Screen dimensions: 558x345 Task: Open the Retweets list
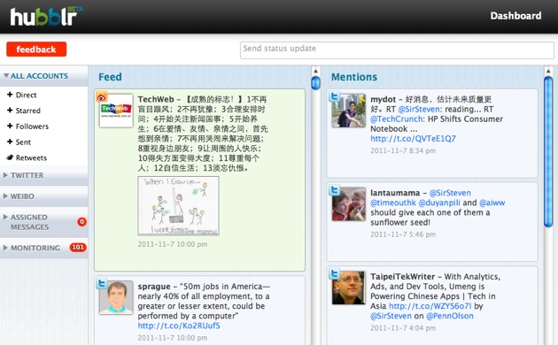pyautogui.click(x=31, y=157)
